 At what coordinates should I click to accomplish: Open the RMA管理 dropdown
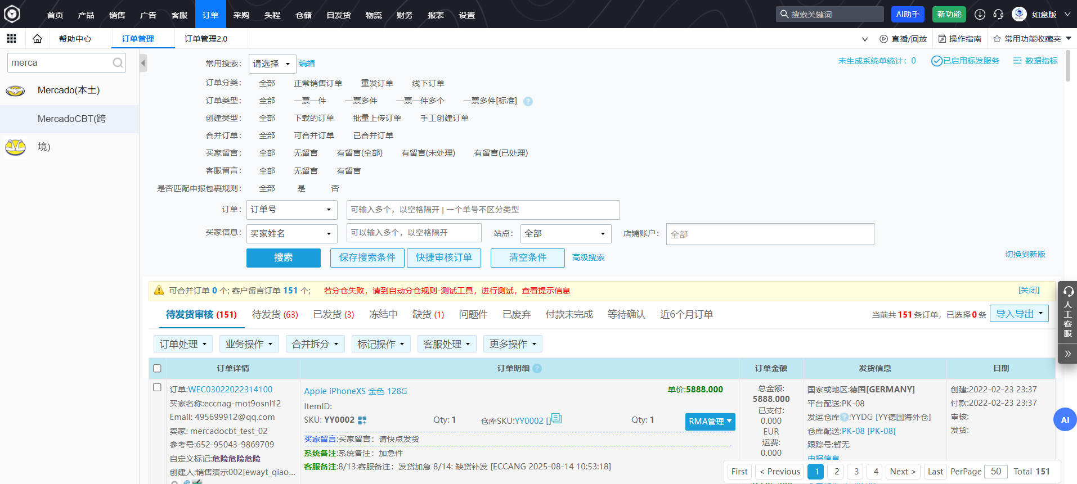coord(710,422)
